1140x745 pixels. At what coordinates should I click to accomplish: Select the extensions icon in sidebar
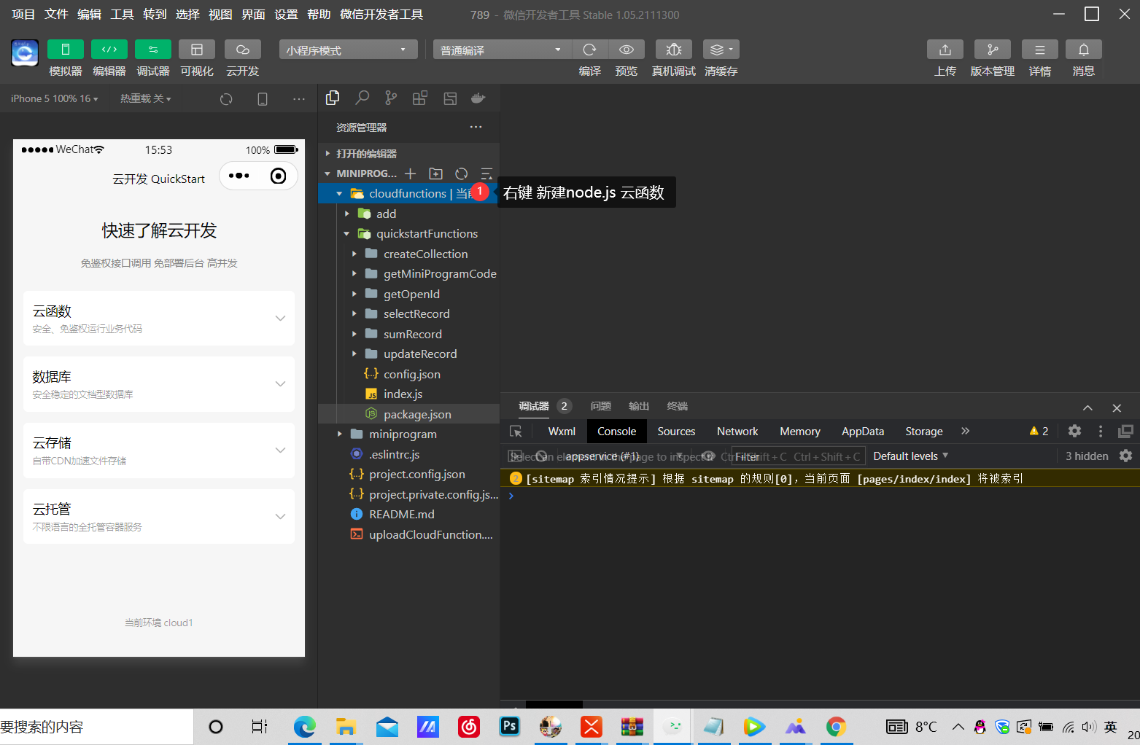[420, 98]
